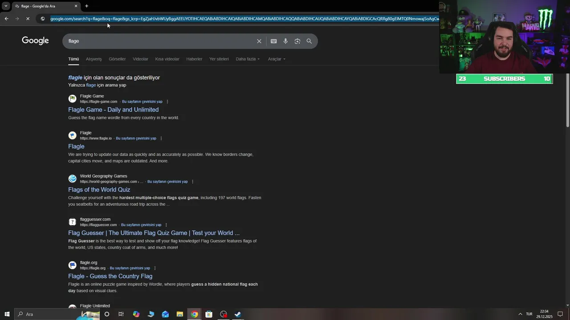Switch to Alışveriş tab
Viewport: 570px width, 320px height.
[x=94, y=59]
